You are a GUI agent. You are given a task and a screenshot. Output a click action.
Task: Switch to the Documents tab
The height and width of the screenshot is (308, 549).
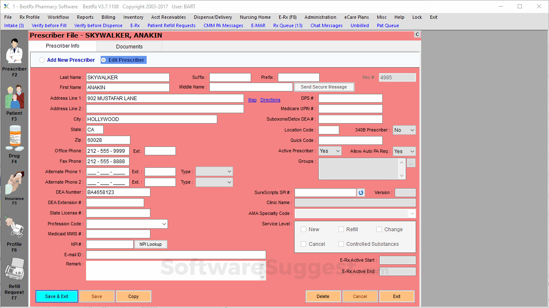129,46
